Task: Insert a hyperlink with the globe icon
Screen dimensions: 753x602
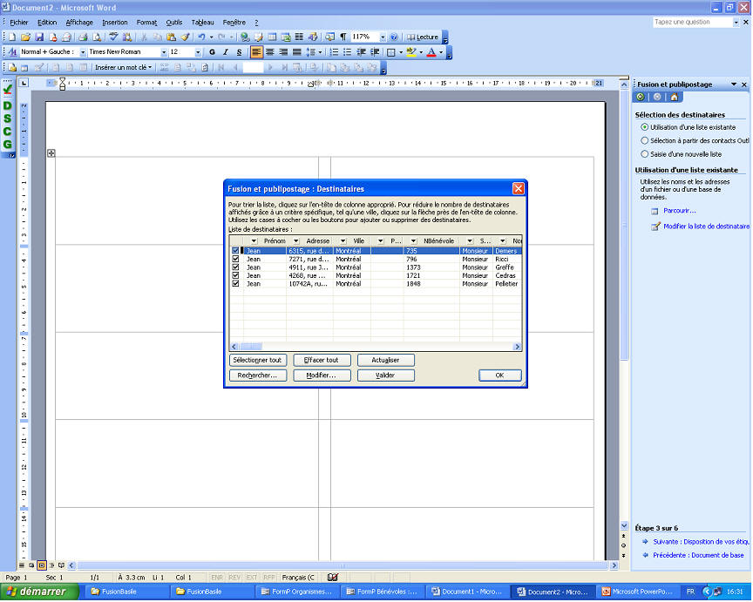Action: tap(245, 37)
